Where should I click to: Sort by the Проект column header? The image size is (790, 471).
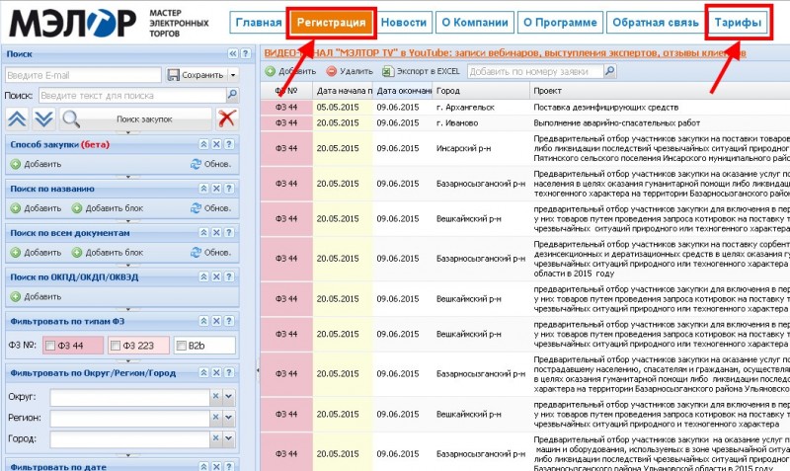tap(660, 91)
